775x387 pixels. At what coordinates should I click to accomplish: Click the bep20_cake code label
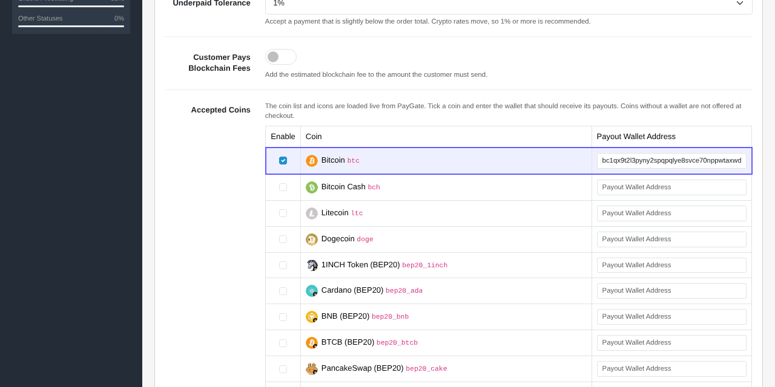click(x=427, y=369)
